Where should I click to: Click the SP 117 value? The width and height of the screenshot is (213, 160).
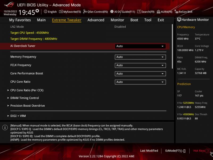pos(179,96)
